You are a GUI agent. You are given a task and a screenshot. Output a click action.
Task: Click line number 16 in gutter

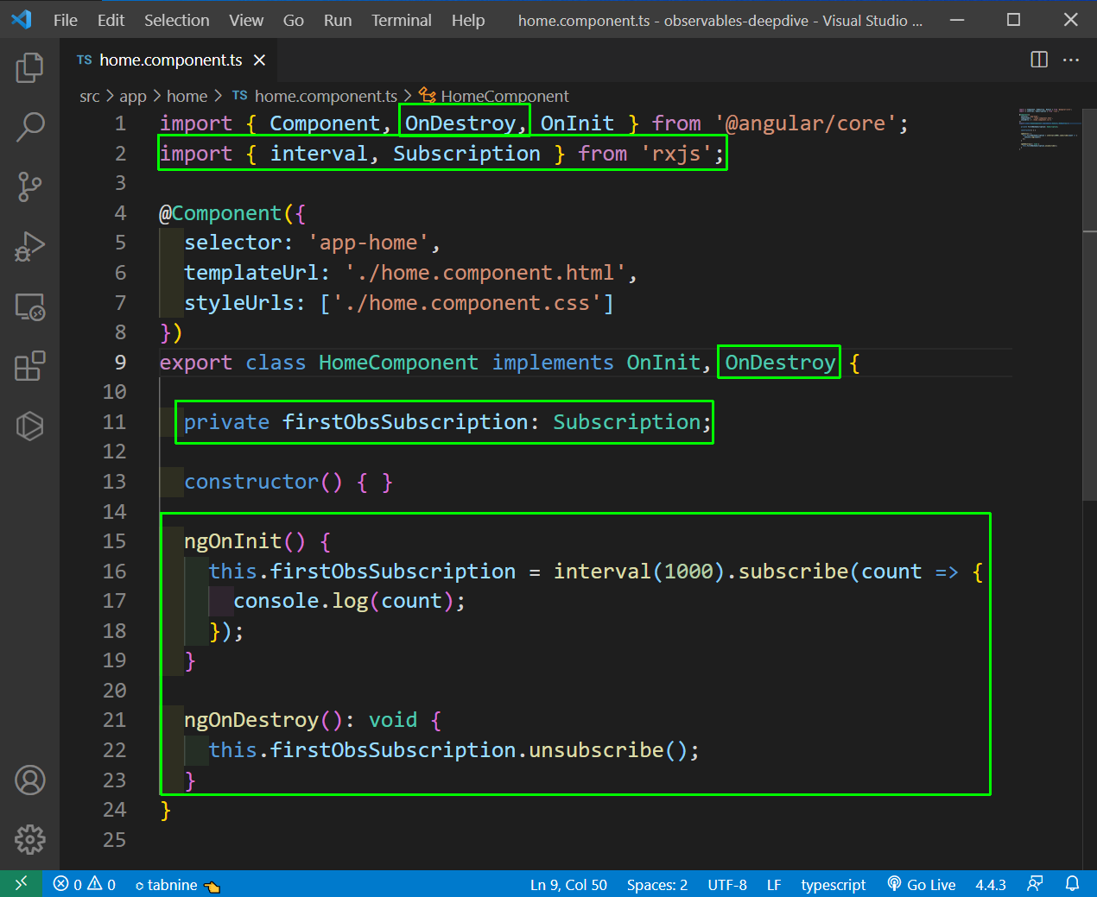(x=114, y=571)
